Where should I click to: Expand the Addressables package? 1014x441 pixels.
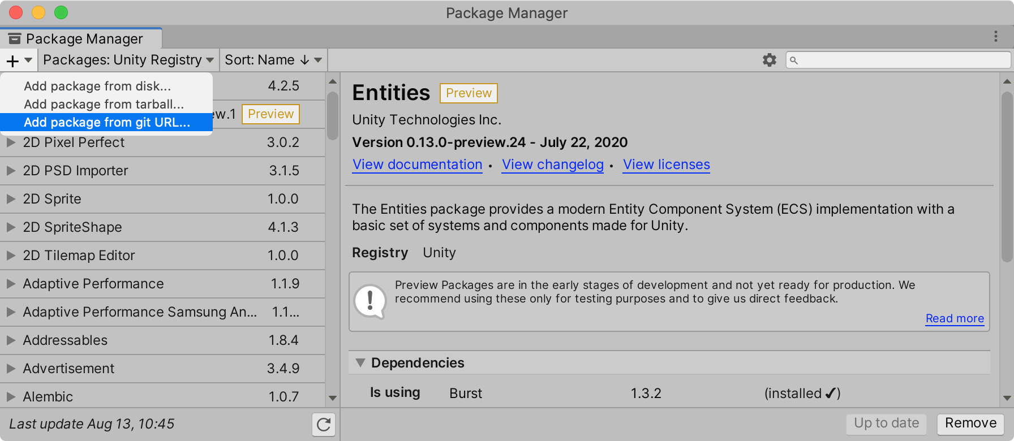pyautogui.click(x=11, y=340)
